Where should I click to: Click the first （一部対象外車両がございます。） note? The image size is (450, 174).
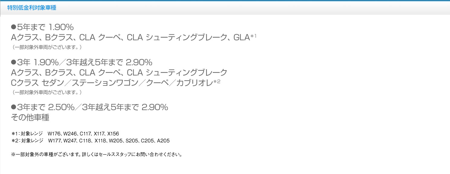[x=47, y=47]
